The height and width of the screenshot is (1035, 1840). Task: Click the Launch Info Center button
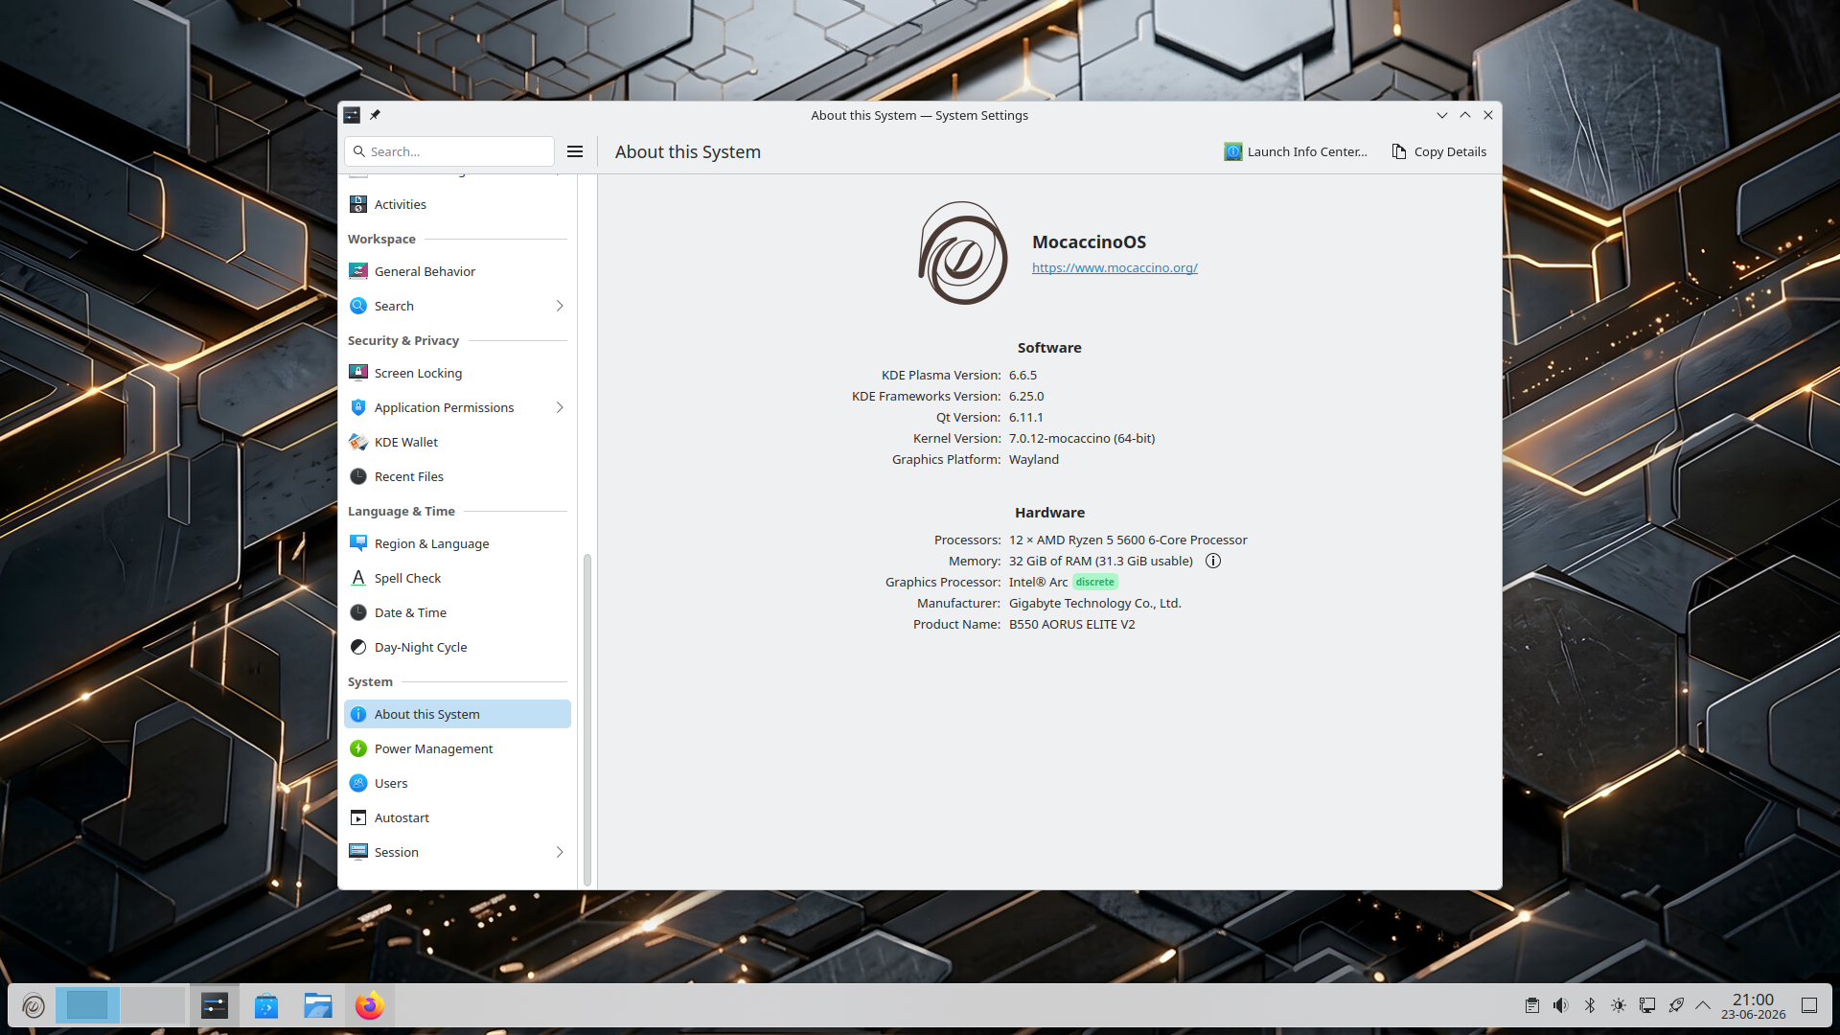click(x=1296, y=151)
